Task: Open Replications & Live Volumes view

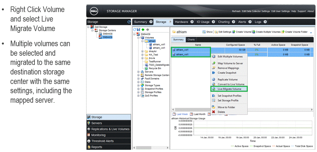Action: pos(109,129)
